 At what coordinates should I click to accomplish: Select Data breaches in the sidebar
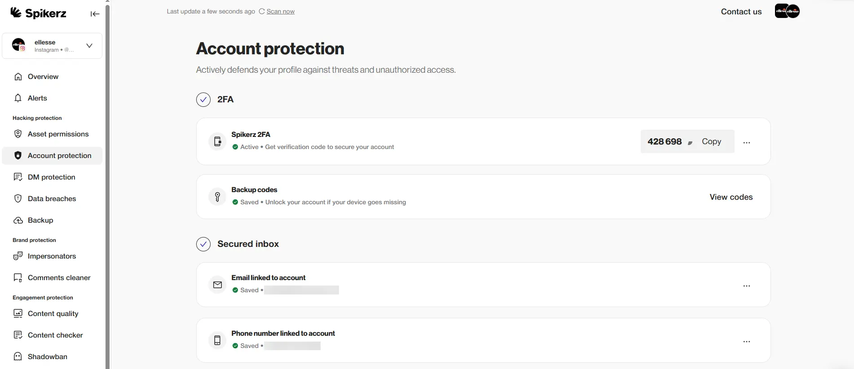pyautogui.click(x=51, y=198)
